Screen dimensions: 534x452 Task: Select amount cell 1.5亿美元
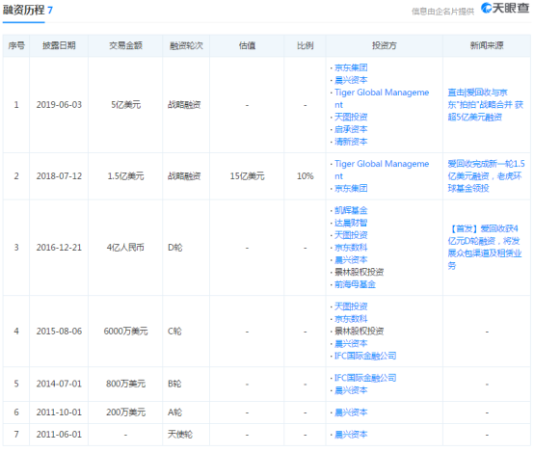coord(125,176)
